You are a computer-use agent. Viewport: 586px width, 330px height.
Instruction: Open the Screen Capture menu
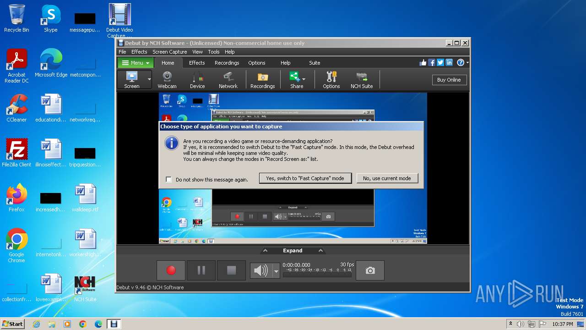[169, 52]
